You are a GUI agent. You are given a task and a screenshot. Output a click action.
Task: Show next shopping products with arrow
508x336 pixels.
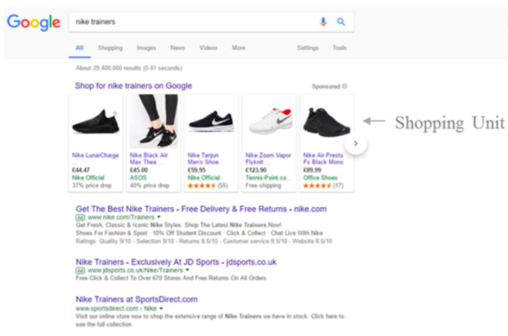click(x=356, y=143)
